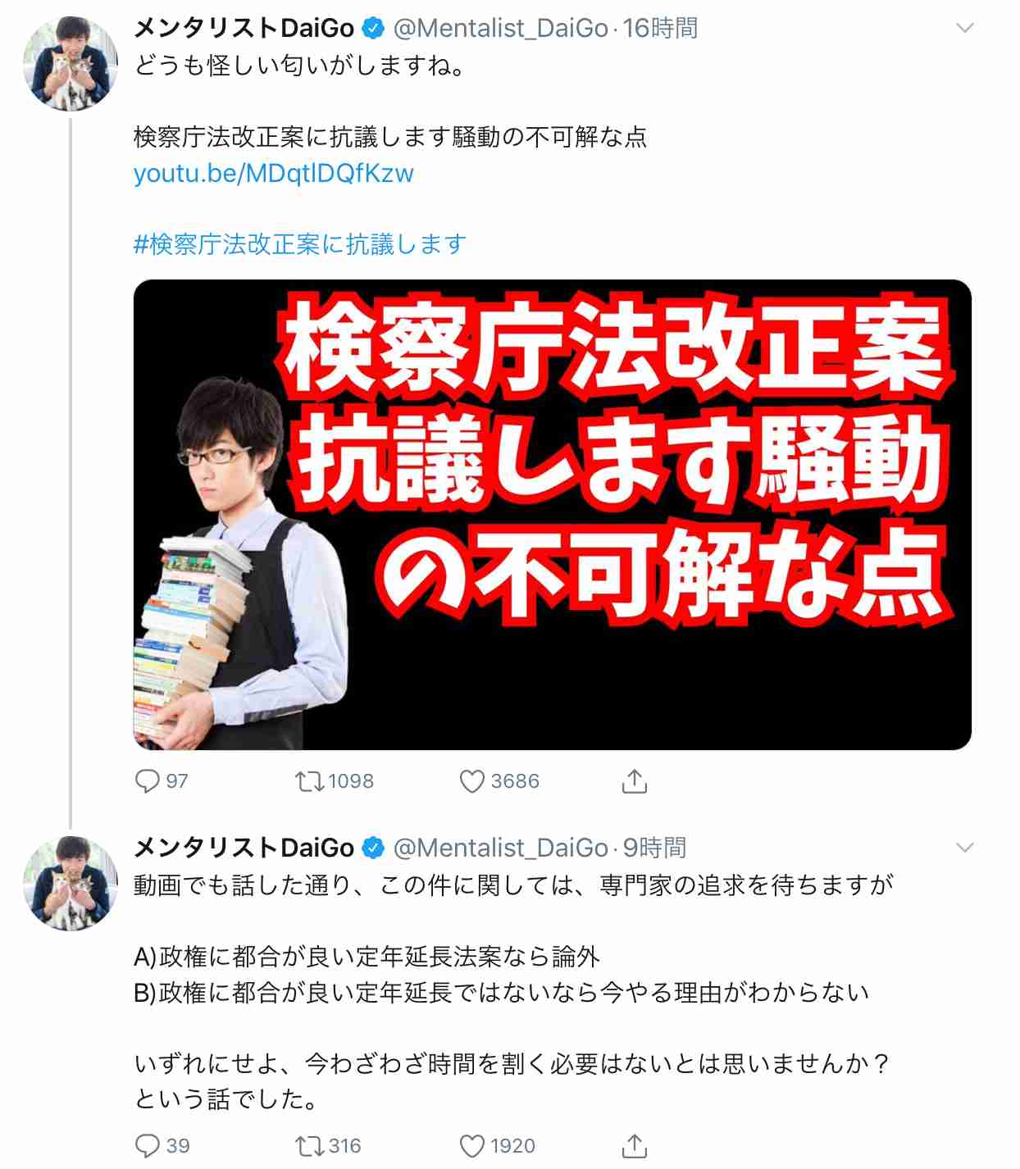This screenshot has width=1020, height=1169.
Task: Open the 9時間 timestamp of second tweet
Action: tap(654, 848)
